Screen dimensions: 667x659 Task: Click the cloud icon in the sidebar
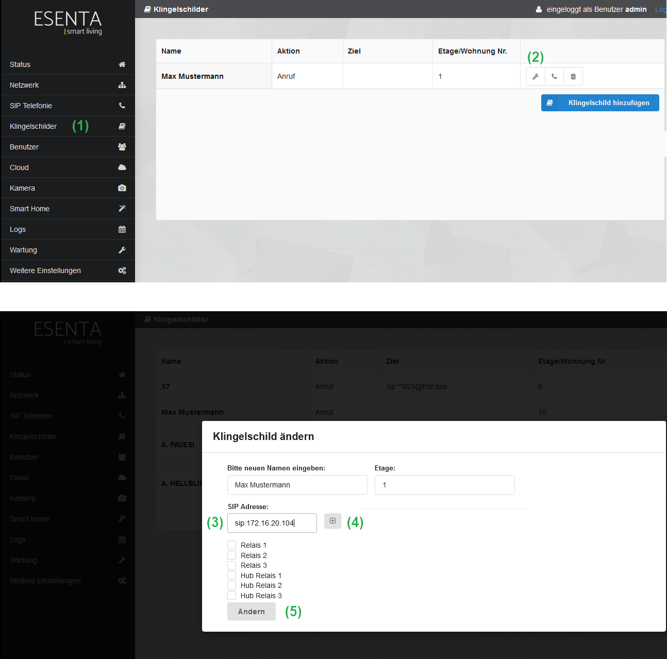click(x=122, y=167)
